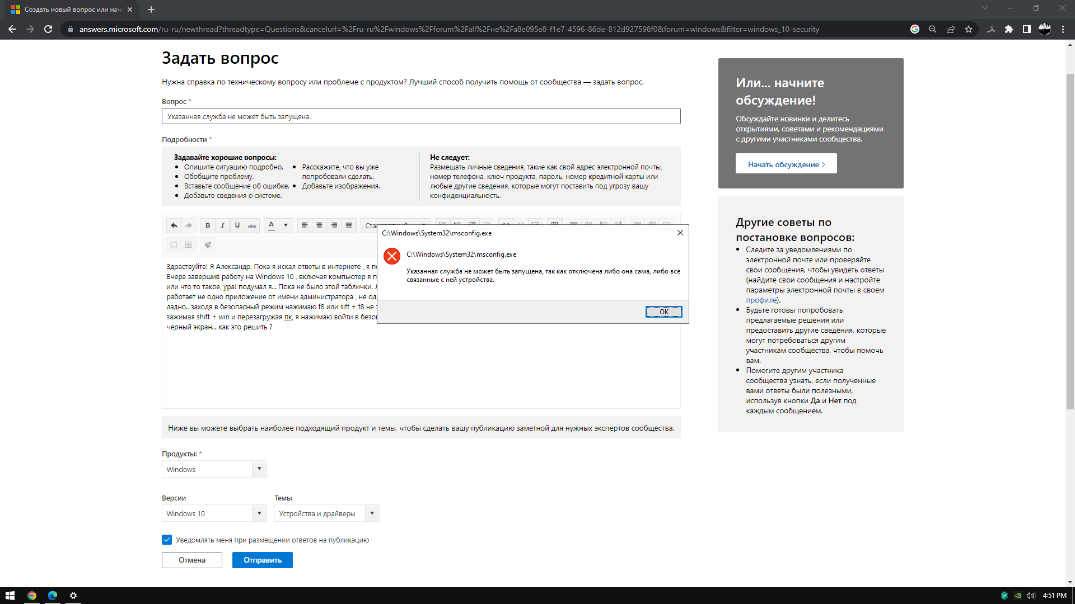This screenshot has width=1075, height=604.
Task: Click the redo arrow in editor toolbar
Action: click(x=189, y=225)
